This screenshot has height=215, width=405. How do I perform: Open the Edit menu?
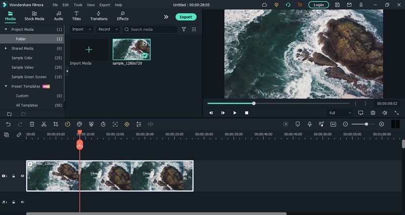[66, 5]
